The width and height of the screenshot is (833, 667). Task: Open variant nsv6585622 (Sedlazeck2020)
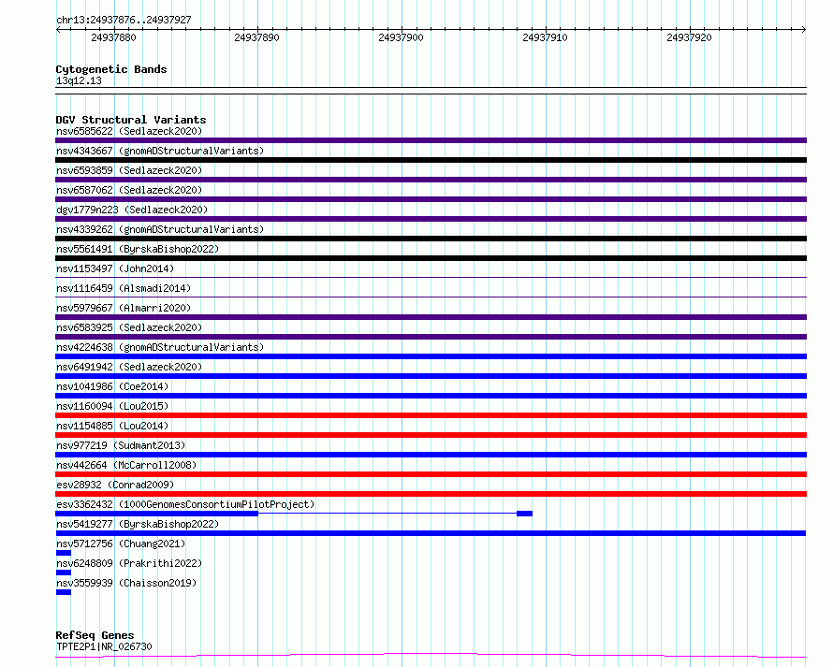tap(129, 131)
